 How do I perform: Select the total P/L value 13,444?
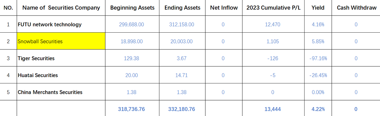(273, 109)
